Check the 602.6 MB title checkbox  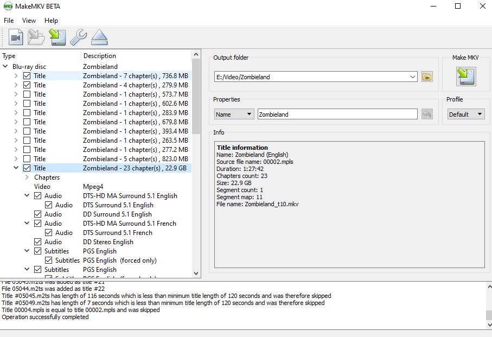(x=27, y=104)
